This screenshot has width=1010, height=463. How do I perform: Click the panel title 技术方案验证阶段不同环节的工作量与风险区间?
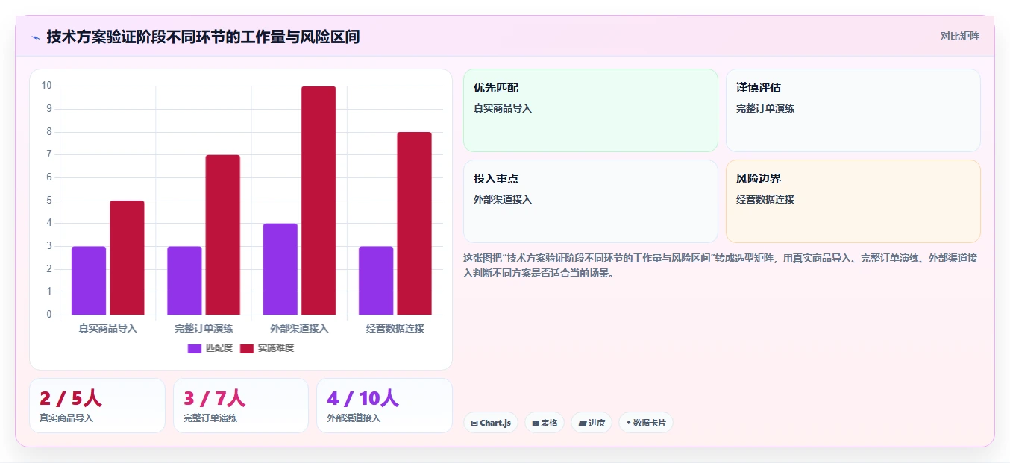coord(203,37)
